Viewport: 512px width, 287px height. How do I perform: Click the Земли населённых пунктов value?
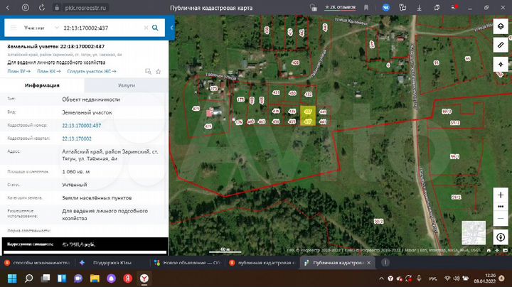tap(97, 197)
